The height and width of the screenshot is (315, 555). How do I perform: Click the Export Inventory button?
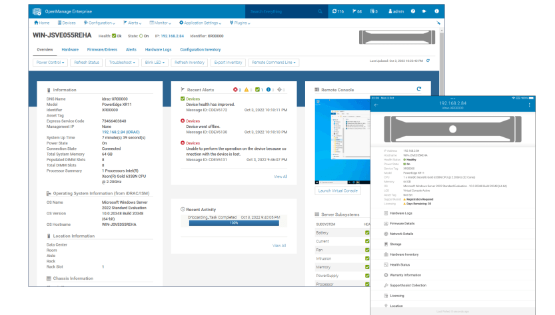(228, 63)
